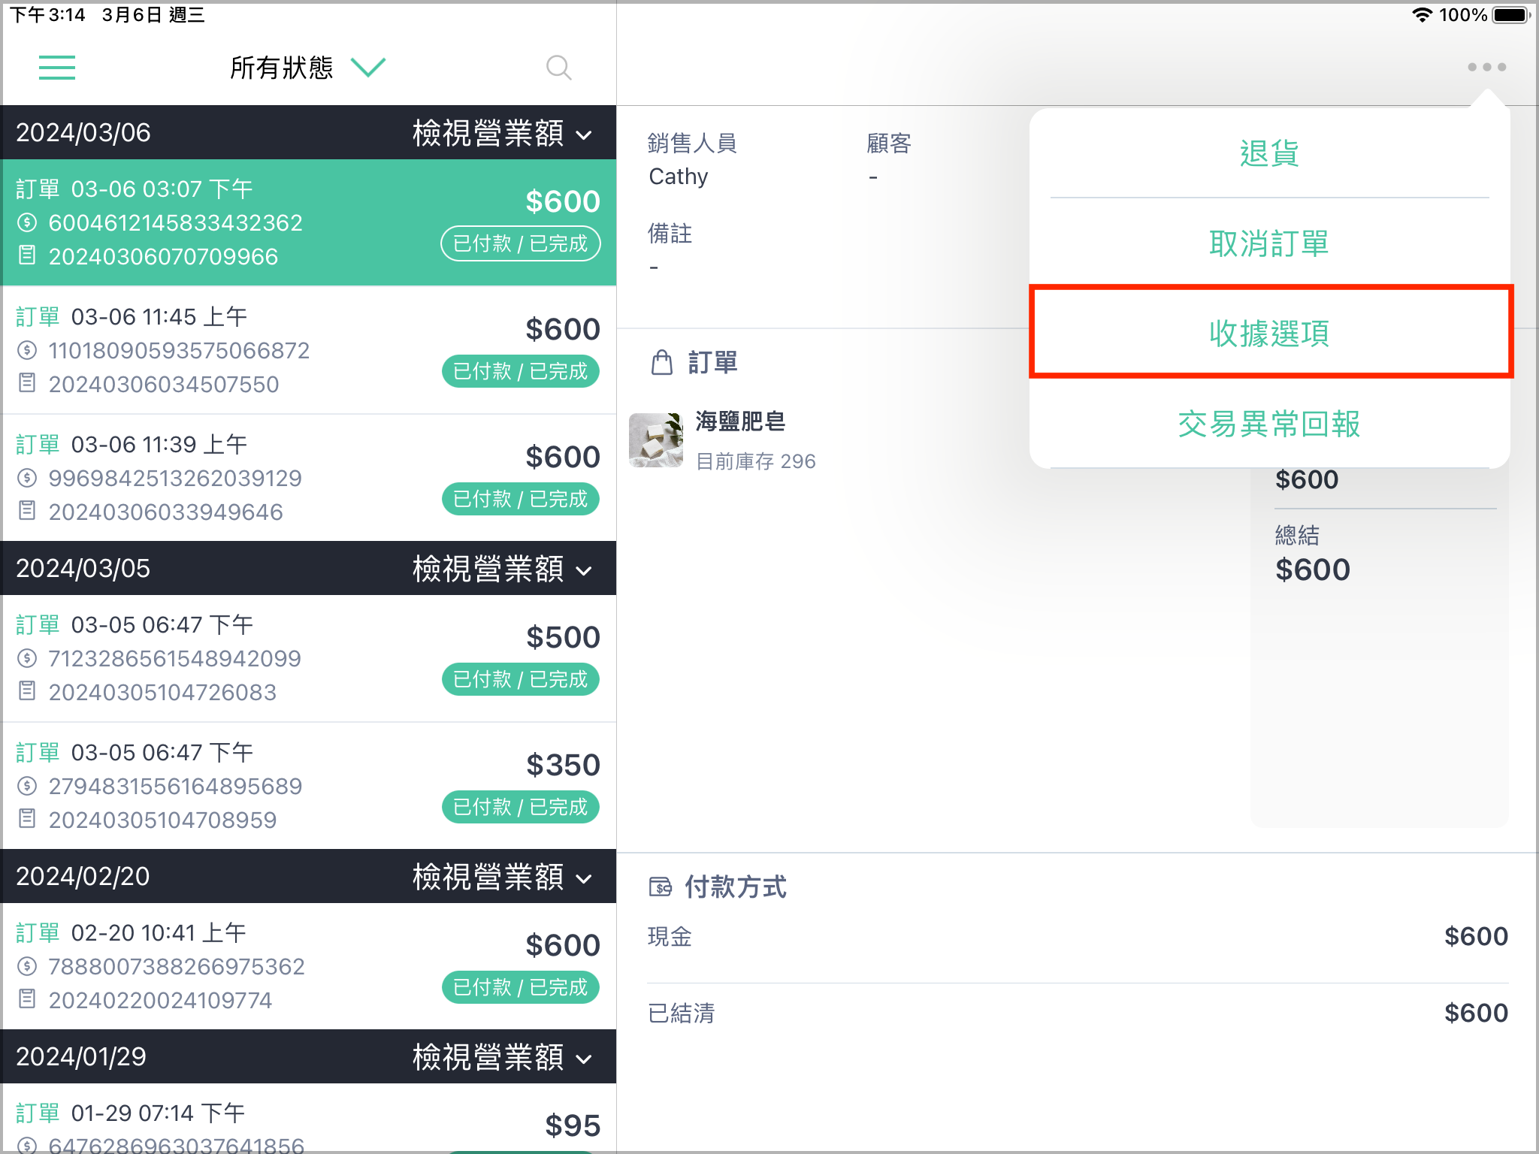Select 退貨 from the popup menu

1269,153
